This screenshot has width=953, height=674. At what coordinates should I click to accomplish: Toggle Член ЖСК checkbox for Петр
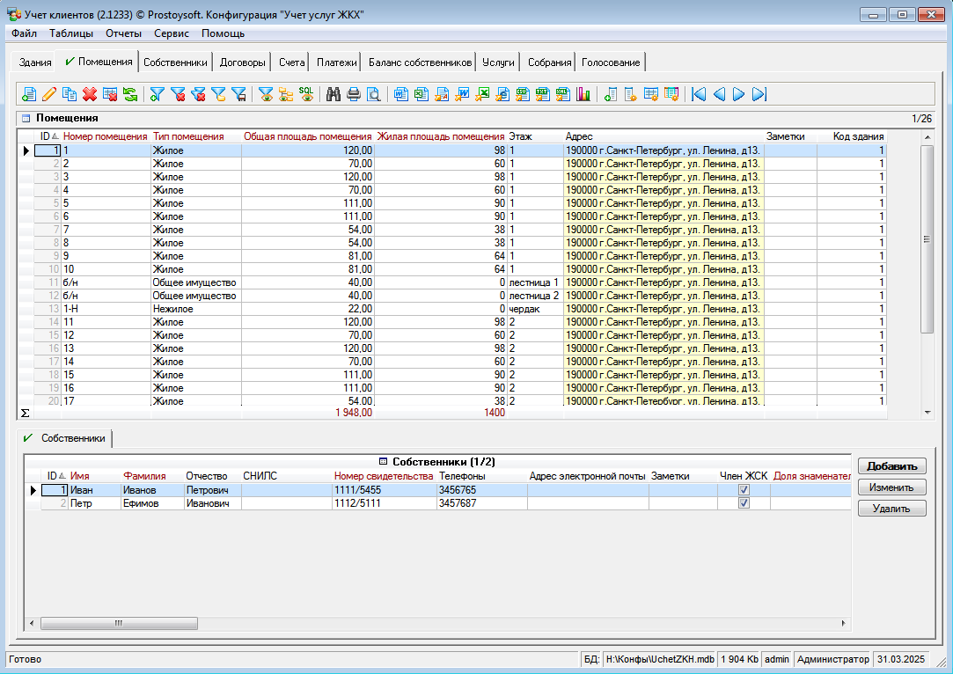tap(744, 503)
